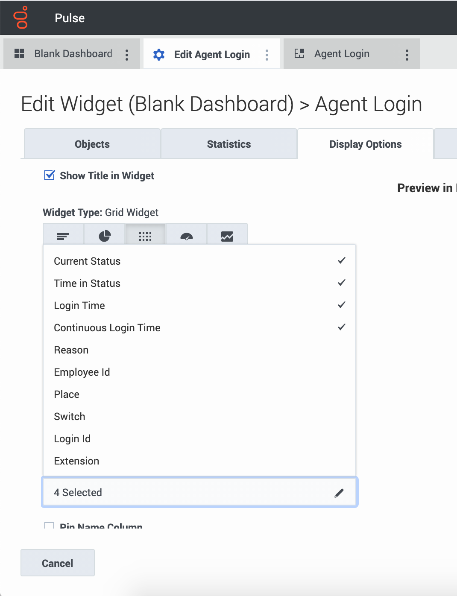Choose the grid widget type icon
The height and width of the screenshot is (596, 457).
click(145, 236)
